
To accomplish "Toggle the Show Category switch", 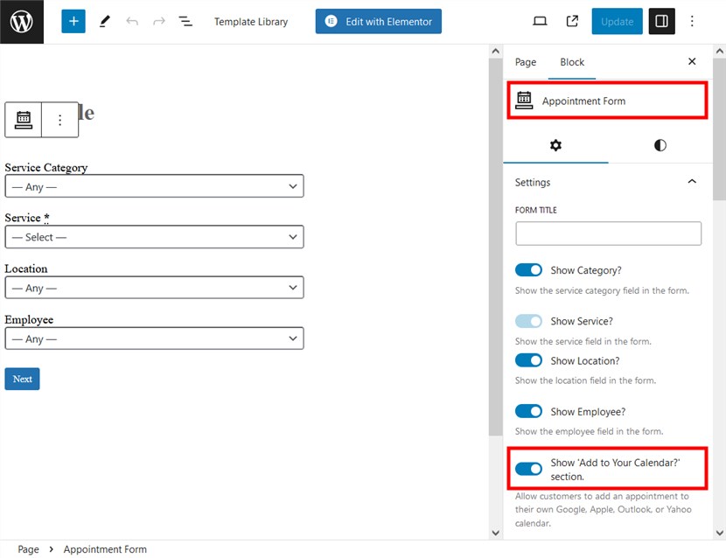I will 528,270.
